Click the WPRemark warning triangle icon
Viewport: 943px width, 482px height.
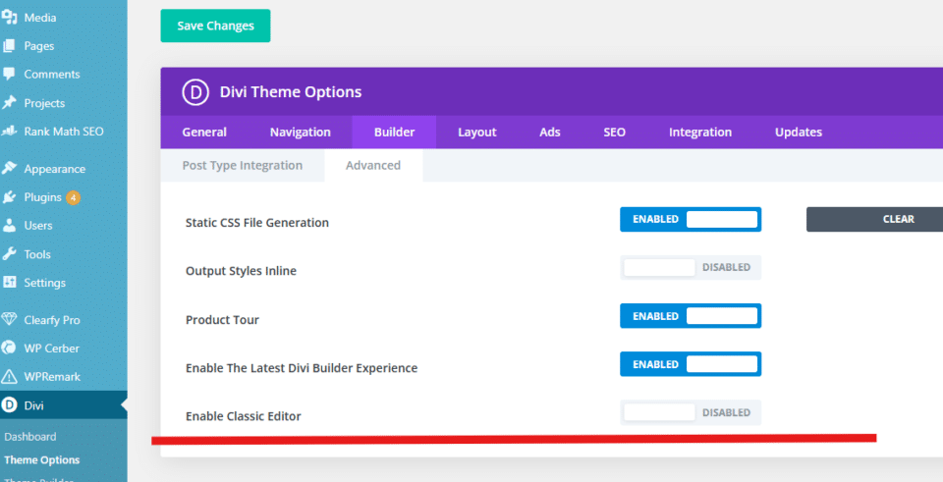click(9, 377)
